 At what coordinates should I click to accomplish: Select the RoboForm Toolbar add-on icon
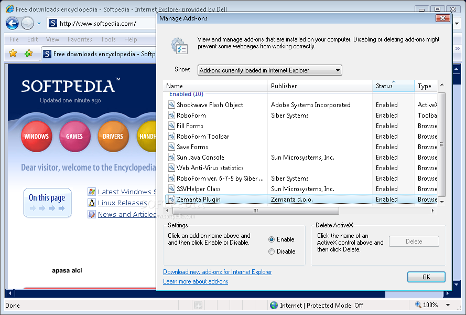[171, 136]
